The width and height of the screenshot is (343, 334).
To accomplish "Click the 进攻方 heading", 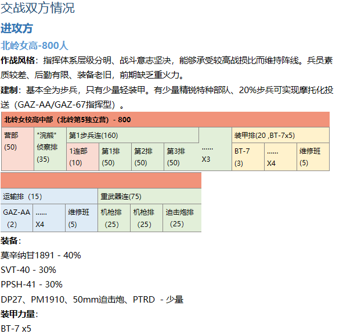I will tap(17, 29).
